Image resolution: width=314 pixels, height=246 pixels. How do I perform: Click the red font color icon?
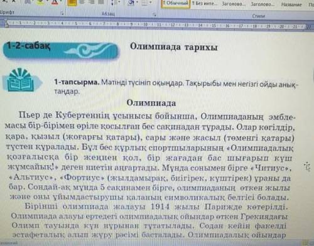click(55, 2)
